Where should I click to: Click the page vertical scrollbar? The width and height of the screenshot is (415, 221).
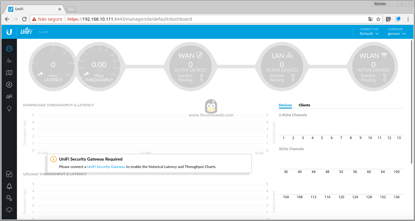pos(412,102)
